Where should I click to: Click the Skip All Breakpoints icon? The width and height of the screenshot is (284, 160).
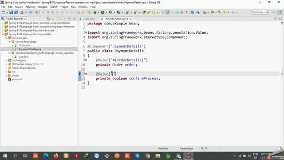pyautogui.click(x=36, y=12)
